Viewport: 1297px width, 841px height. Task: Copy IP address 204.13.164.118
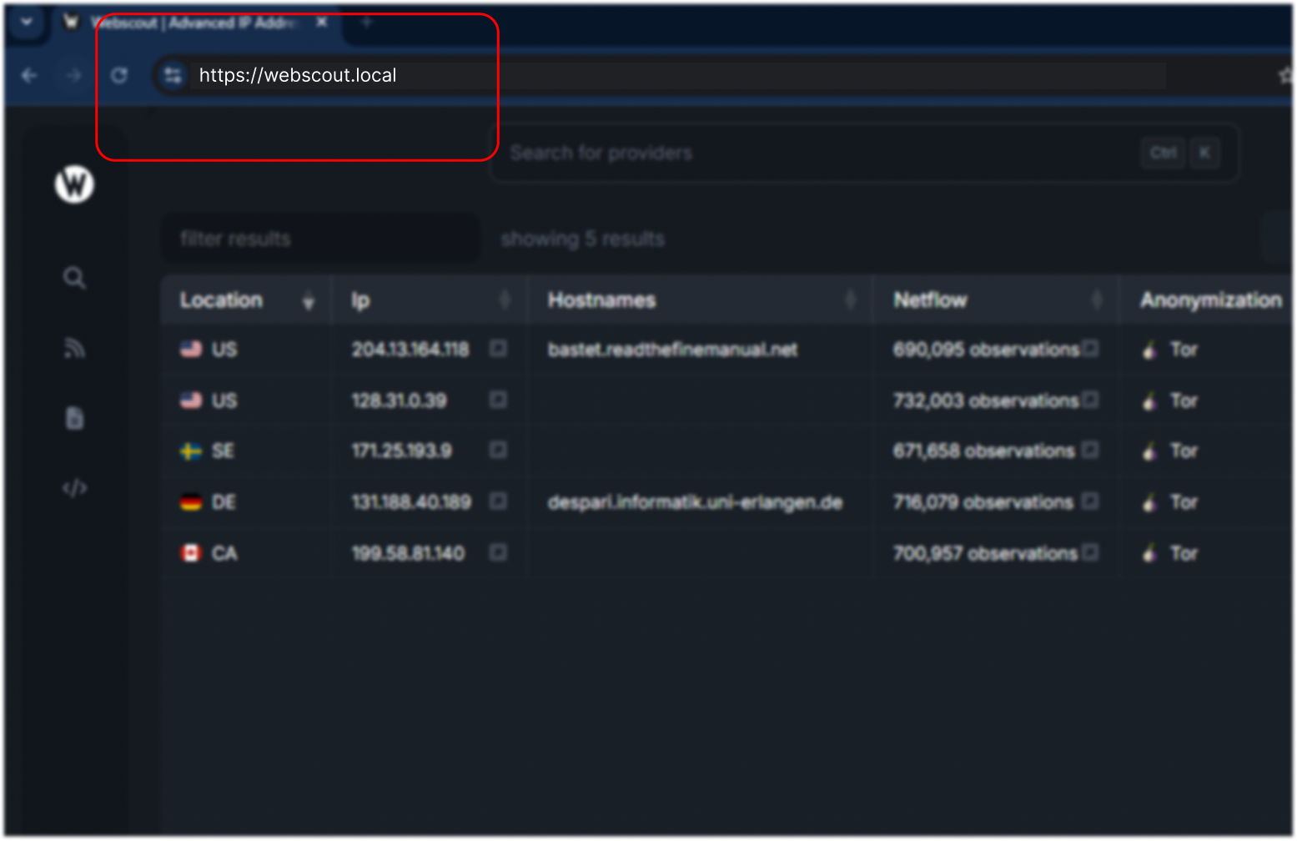pyautogui.click(x=498, y=349)
